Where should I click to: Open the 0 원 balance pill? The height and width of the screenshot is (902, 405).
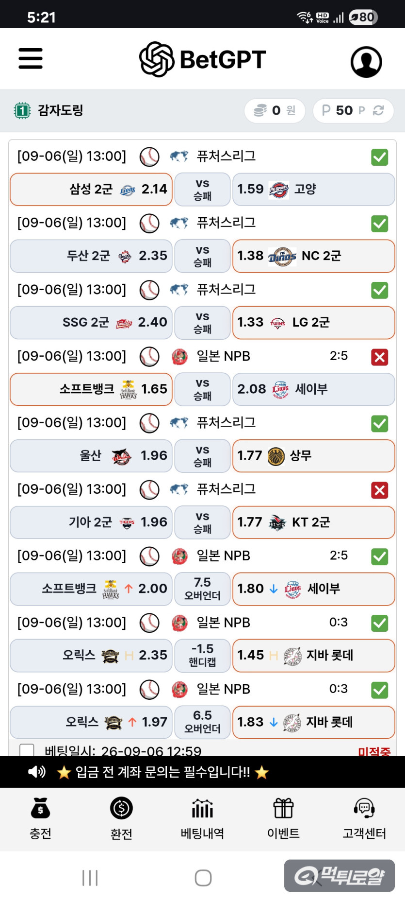275,110
